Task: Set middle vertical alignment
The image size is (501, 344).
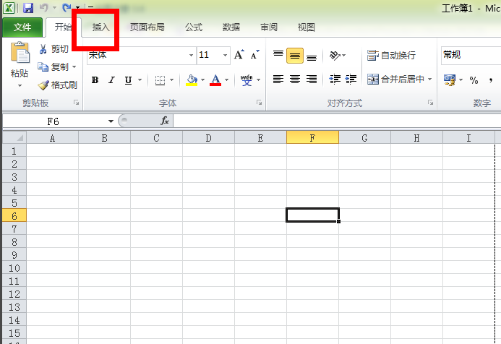Action: coord(294,56)
